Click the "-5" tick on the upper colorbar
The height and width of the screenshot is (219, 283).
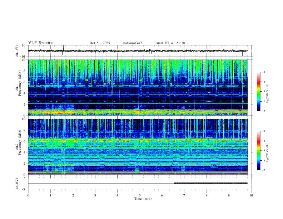pos(263,92)
